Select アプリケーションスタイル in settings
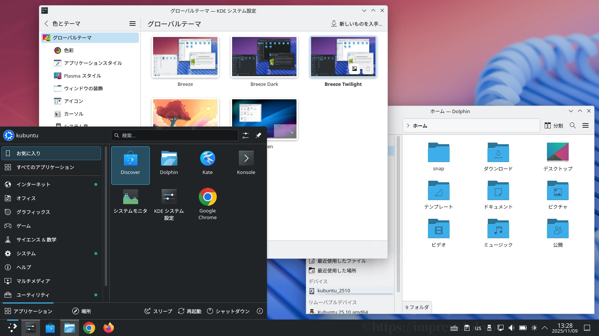599x336 pixels. pos(90,63)
